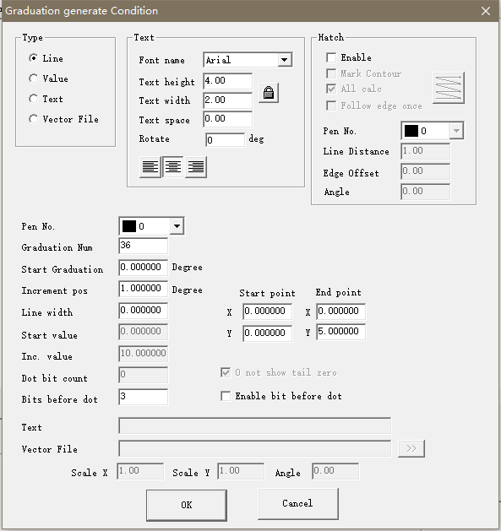This screenshot has width=501, height=531.
Task: Click the Rotate degrees input field
Action: click(225, 139)
